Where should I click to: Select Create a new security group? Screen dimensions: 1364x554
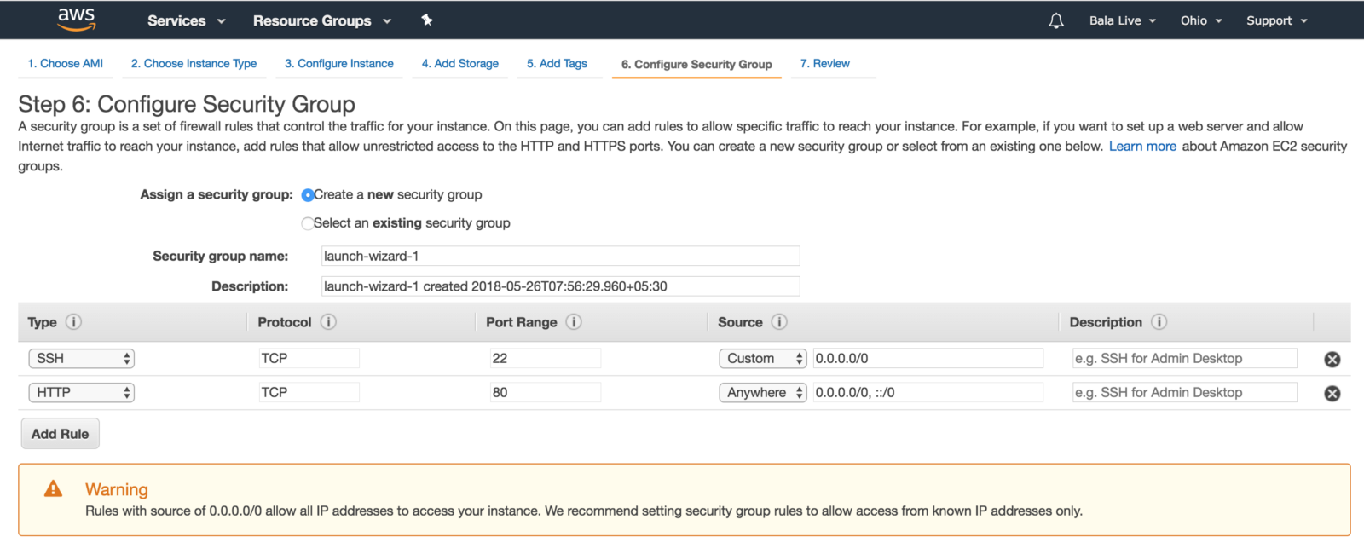308,195
